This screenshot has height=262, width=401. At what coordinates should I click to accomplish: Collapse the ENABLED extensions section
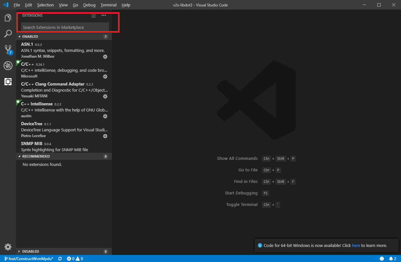(64, 37)
